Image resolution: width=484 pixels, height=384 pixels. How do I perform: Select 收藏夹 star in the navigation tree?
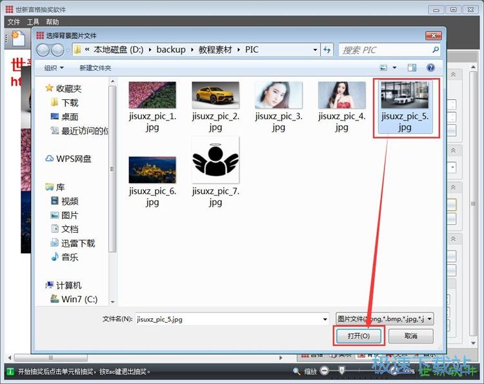[63, 89]
